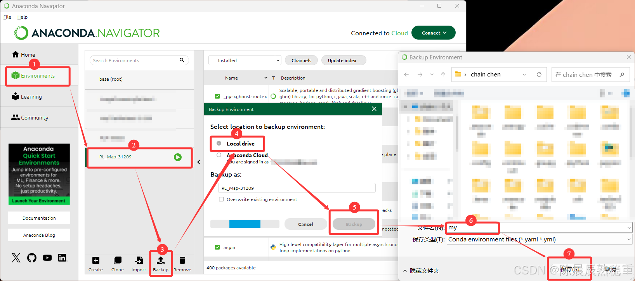Open the file name history dropdown

629,228
